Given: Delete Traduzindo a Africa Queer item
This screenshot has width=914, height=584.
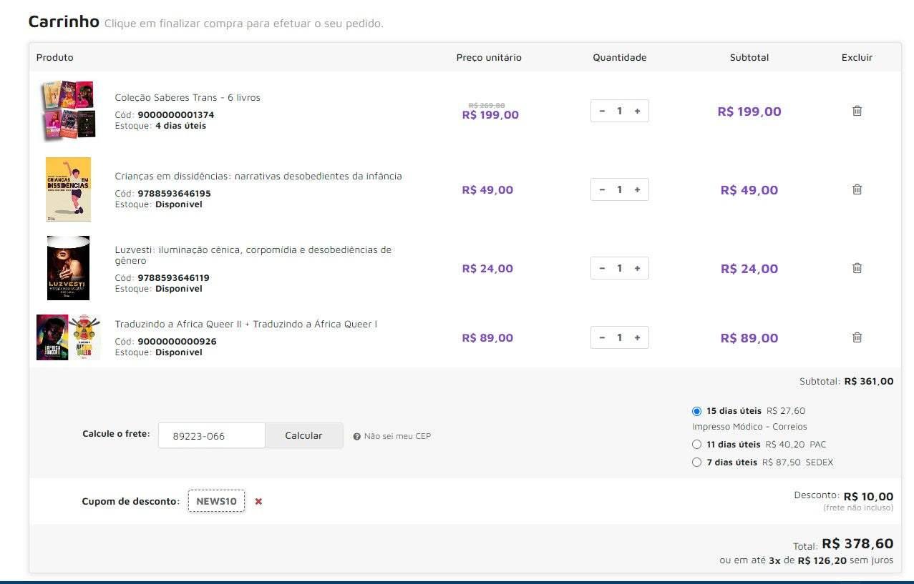Looking at the screenshot, I should point(857,337).
